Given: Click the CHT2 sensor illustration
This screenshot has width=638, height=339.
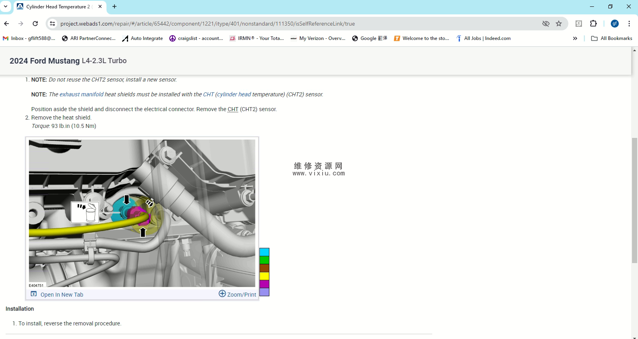Looking at the screenshot, I should [142, 213].
